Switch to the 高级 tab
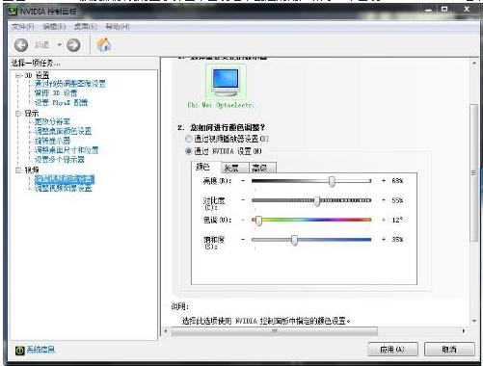 [262, 168]
